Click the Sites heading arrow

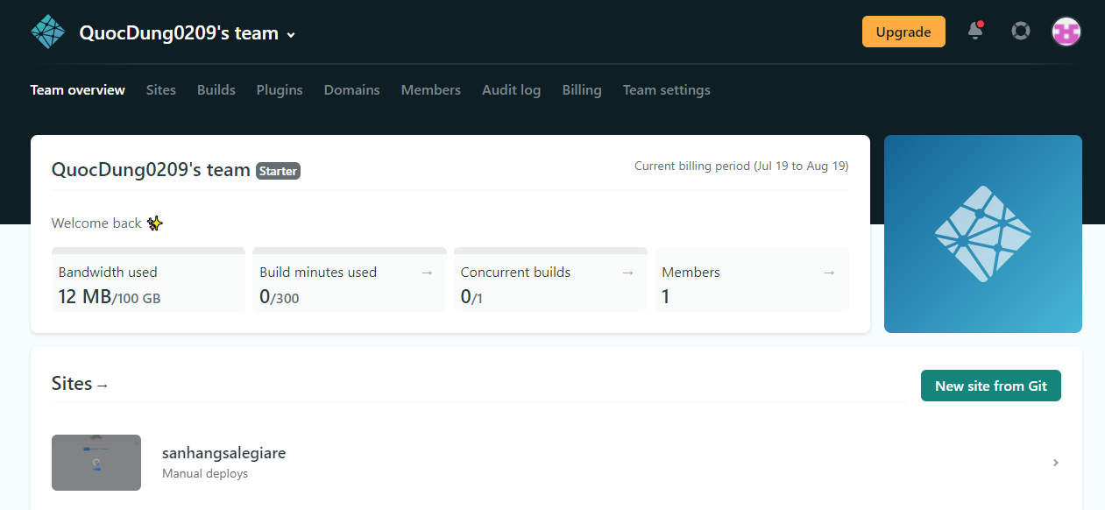[x=103, y=386]
